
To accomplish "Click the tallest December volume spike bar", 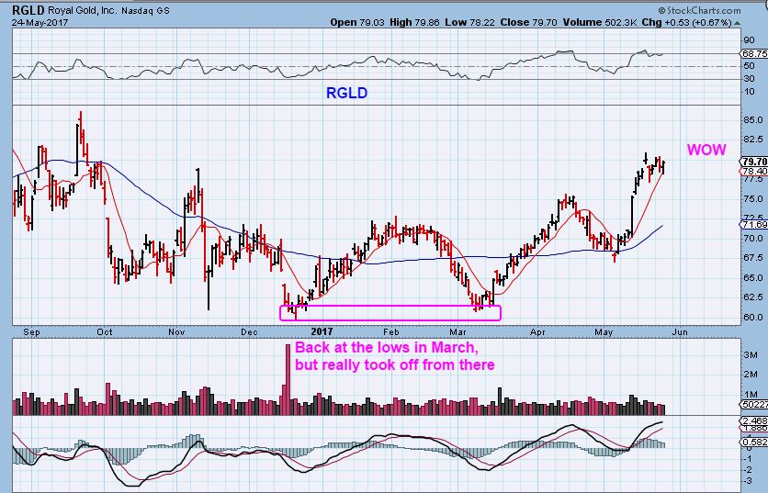I will point(288,379).
